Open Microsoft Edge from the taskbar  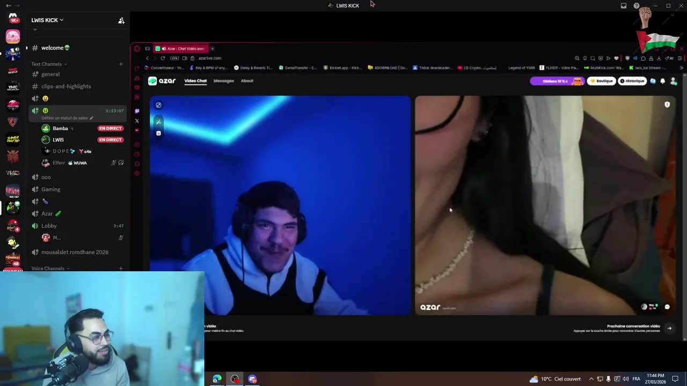217,379
